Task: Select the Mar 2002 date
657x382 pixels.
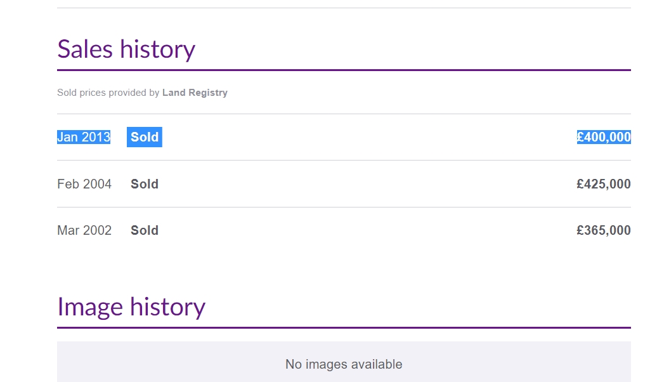Action: click(84, 230)
